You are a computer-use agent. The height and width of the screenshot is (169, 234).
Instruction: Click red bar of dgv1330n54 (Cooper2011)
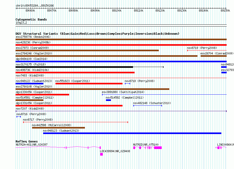click(x=42, y=95)
